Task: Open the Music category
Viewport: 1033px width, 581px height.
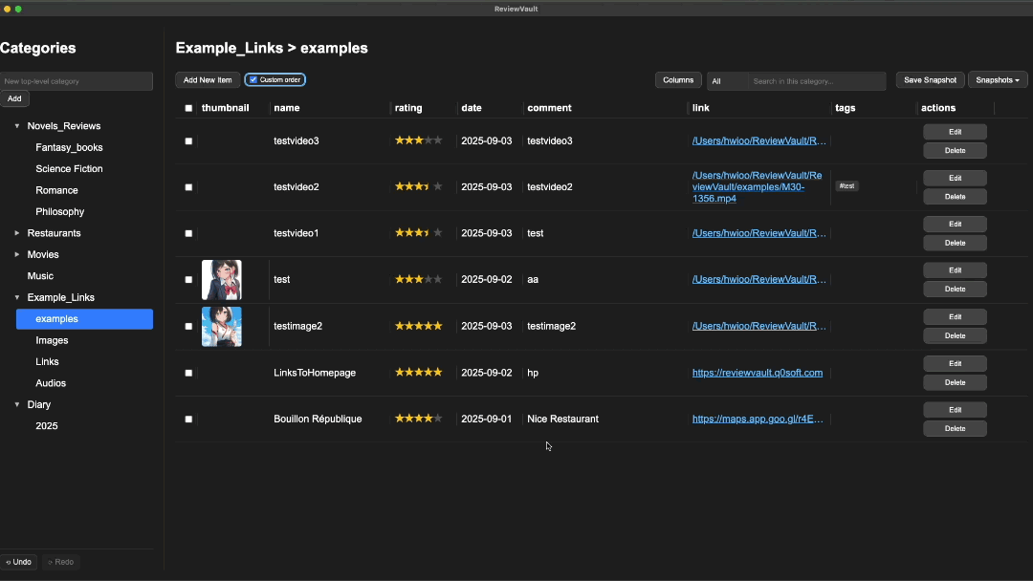Action: 40,276
